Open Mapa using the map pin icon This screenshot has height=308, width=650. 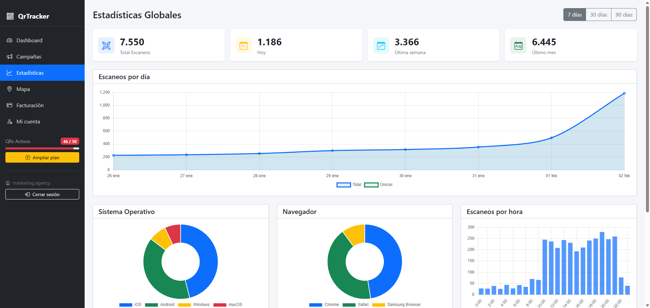coord(9,89)
